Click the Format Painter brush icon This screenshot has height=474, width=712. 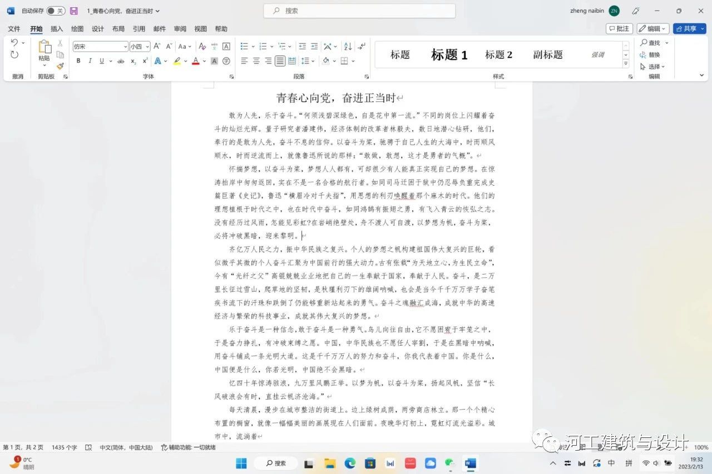pyautogui.click(x=60, y=66)
